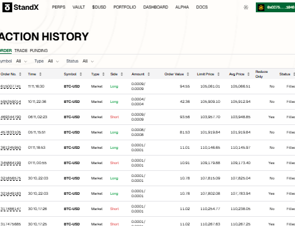Image resolution: width=295 pixels, height=226 pixels.
Task: Sort table by Amount arrows
Action: (149, 74)
